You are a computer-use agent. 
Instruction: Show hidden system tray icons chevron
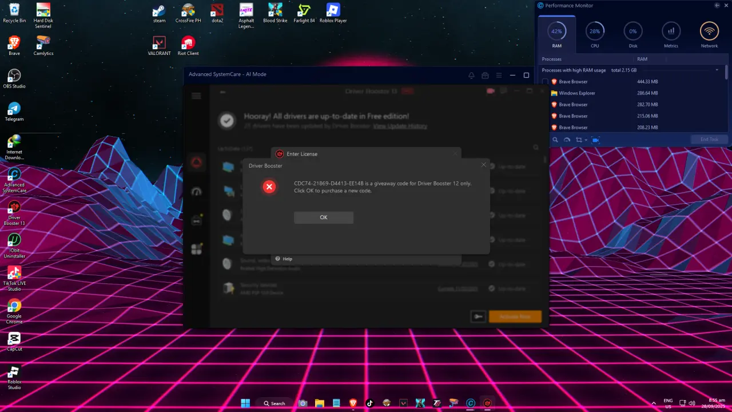[654, 403]
